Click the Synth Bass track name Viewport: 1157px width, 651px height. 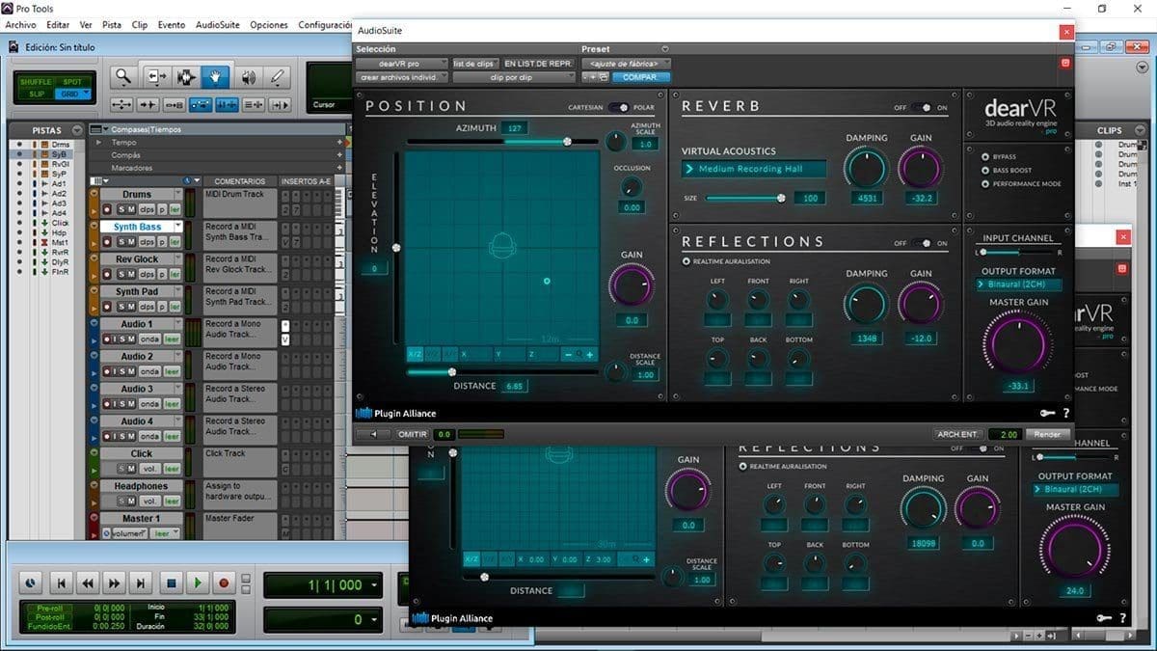[138, 227]
